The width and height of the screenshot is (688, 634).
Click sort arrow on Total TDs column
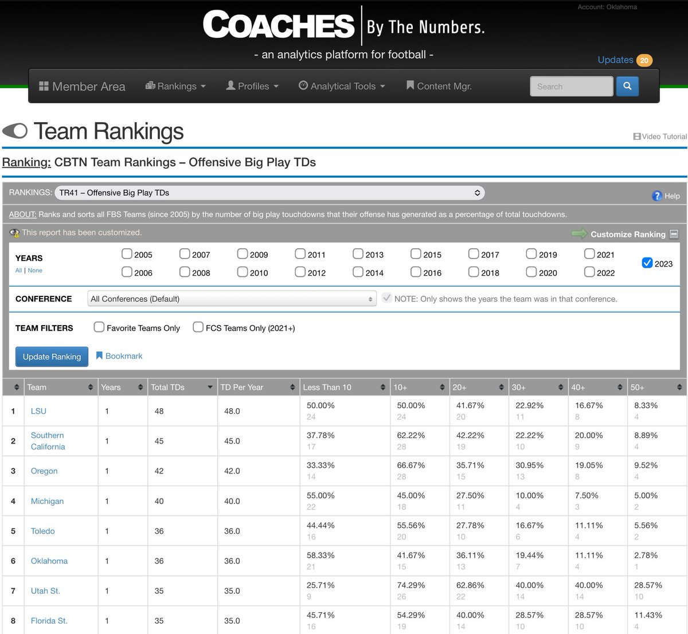point(210,388)
